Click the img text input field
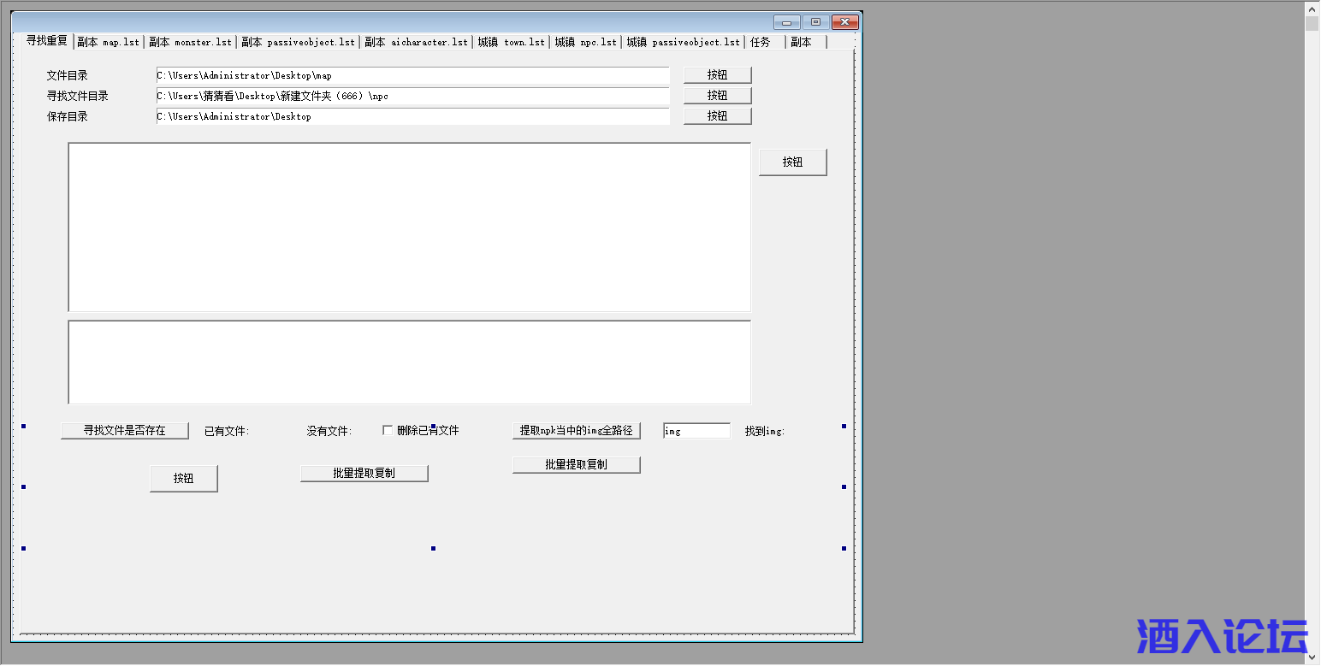This screenshot has height=666, width=1321. (696, 431)
